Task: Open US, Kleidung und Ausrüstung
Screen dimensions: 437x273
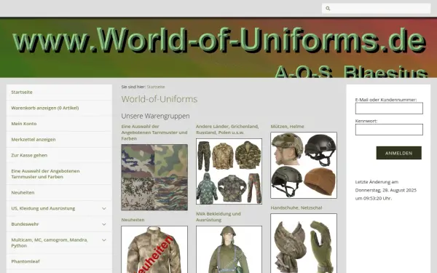Action: (x=43, y=208)
